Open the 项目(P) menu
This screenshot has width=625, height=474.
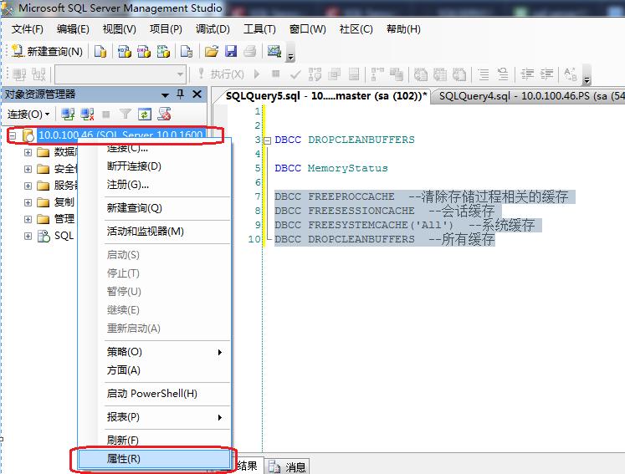click(x=166, y=29)
